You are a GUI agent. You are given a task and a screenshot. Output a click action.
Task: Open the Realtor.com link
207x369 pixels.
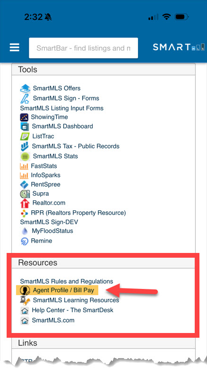[49, 203]
